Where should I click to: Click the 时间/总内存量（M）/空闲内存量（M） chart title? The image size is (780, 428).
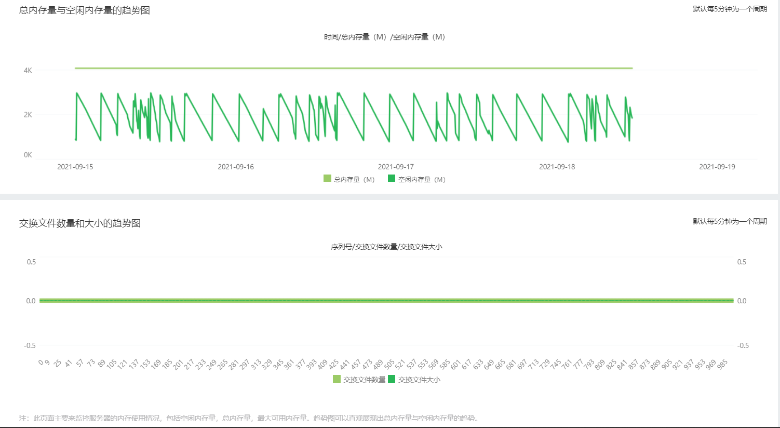384,37
